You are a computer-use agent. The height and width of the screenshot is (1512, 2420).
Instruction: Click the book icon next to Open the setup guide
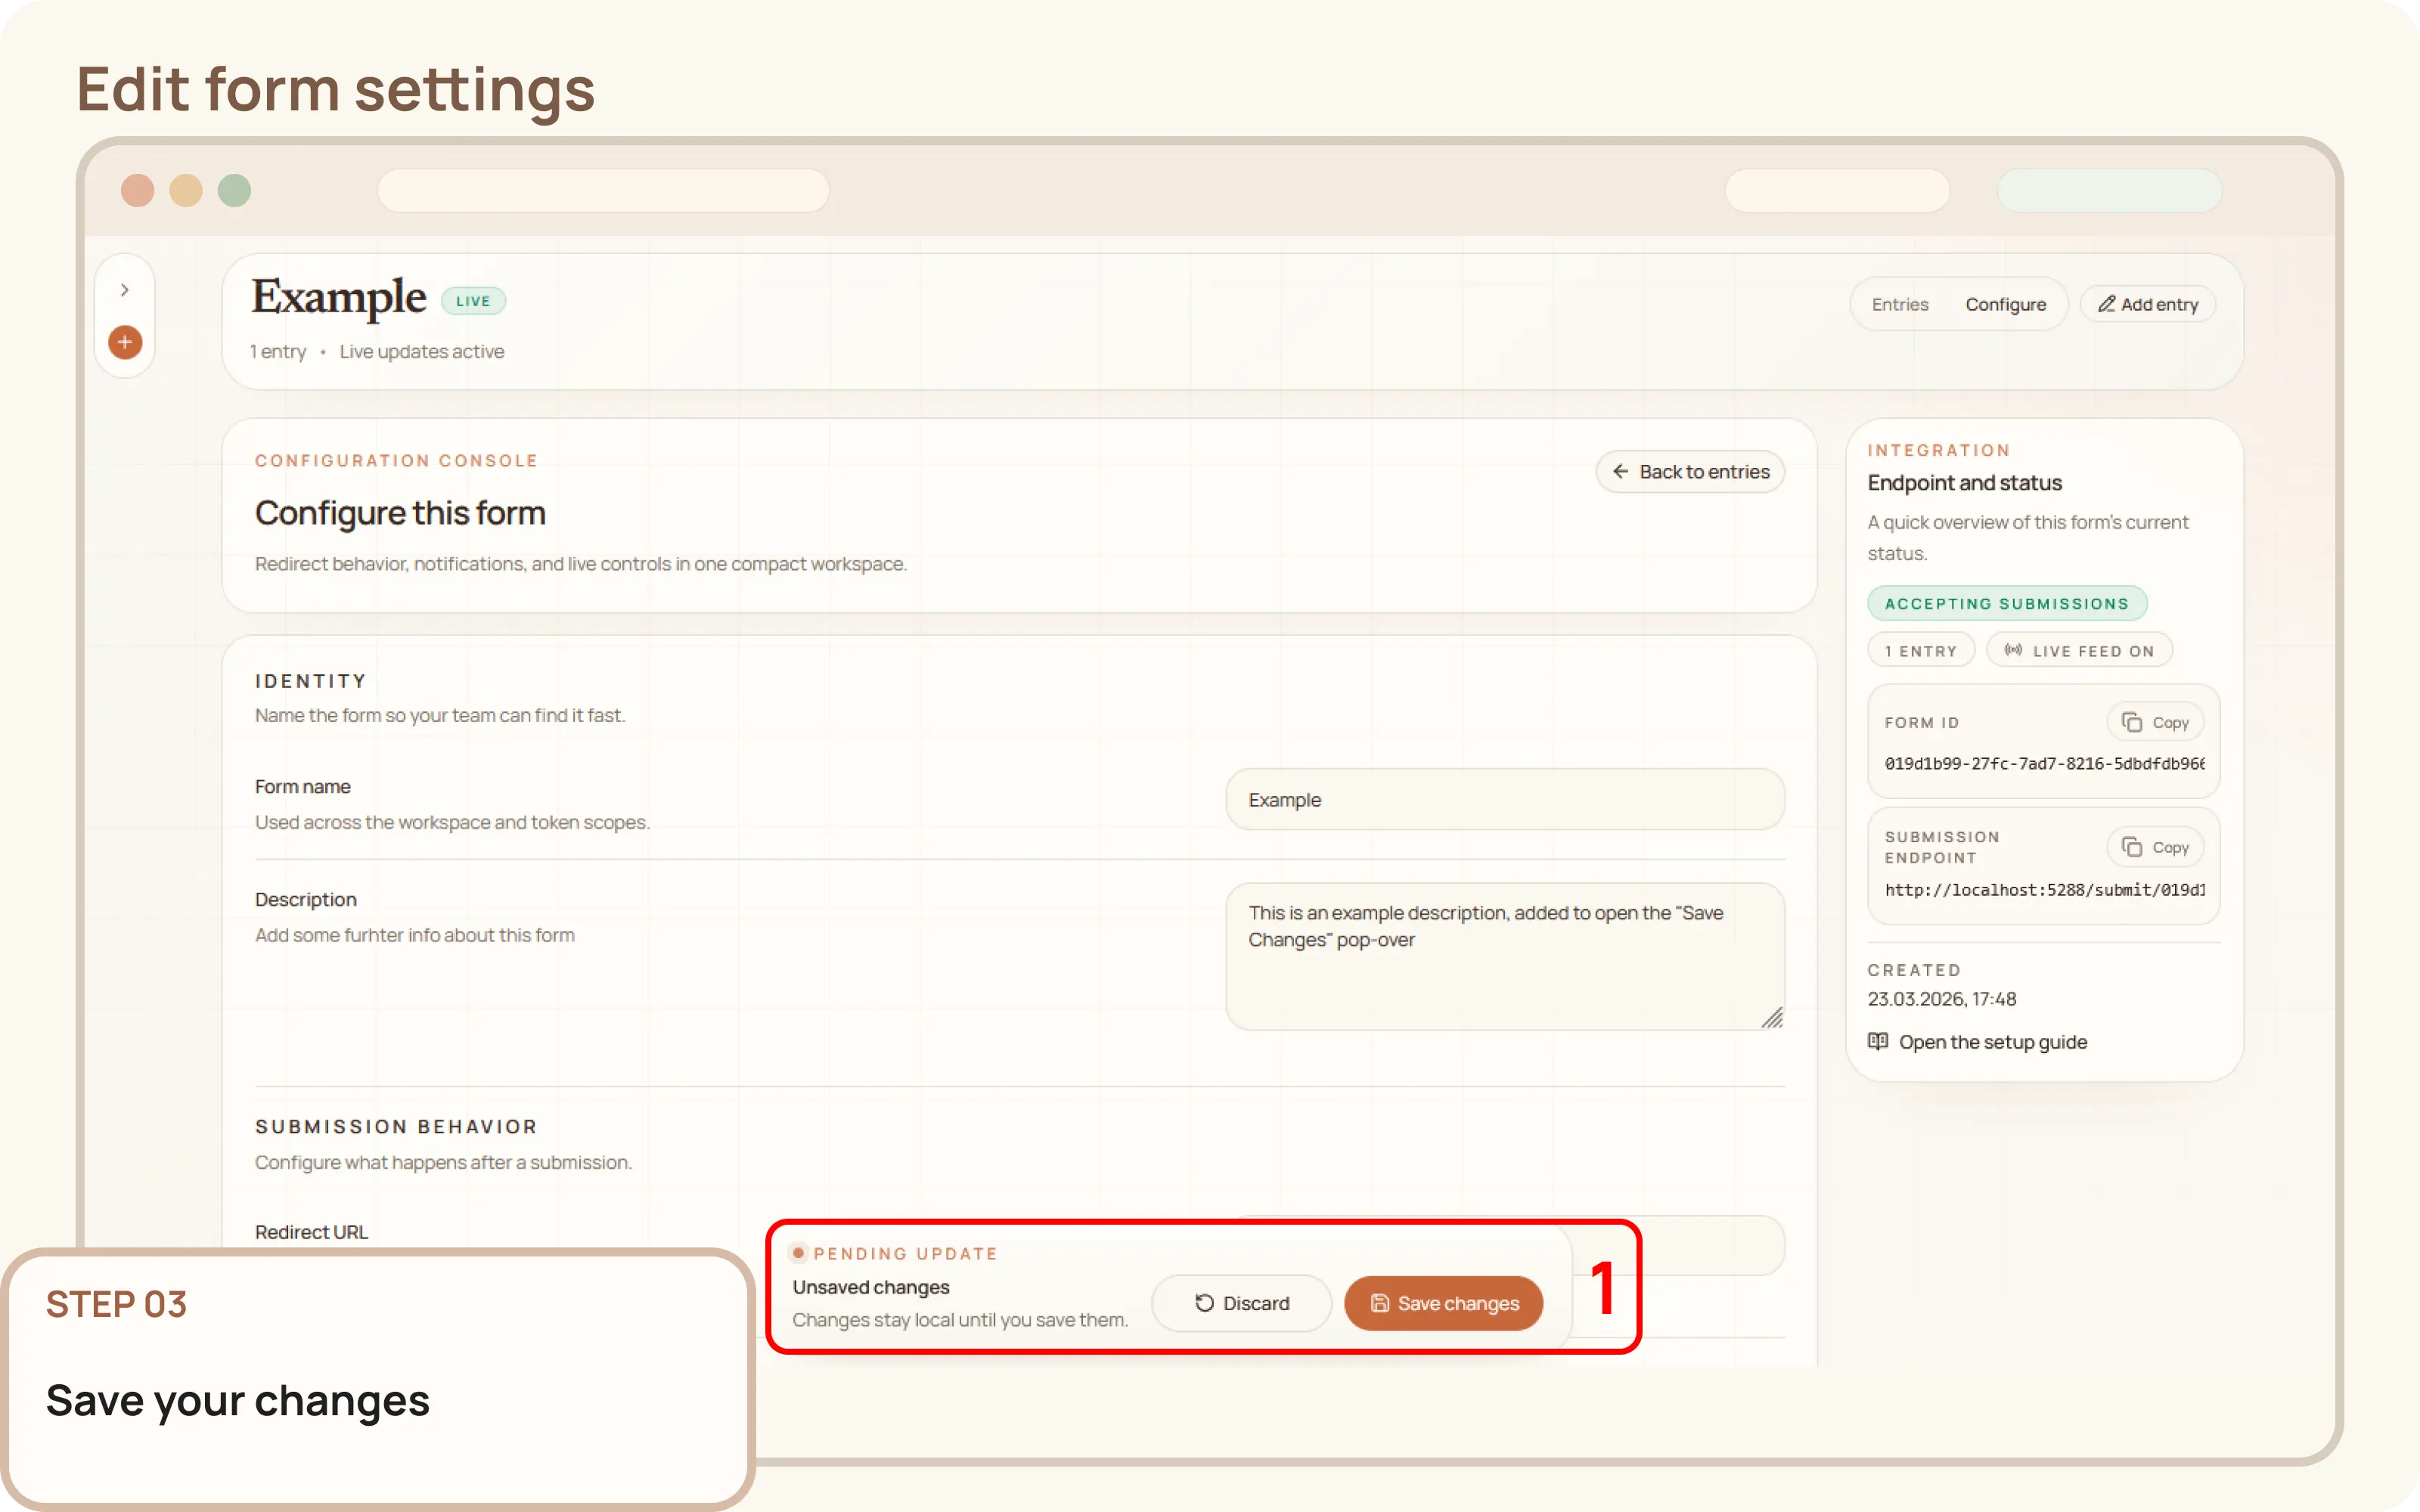pyautogui.click(x=1878, y=1041)
